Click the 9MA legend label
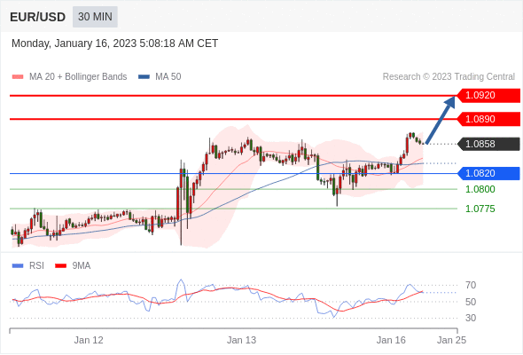 click(x=81, y=266)
